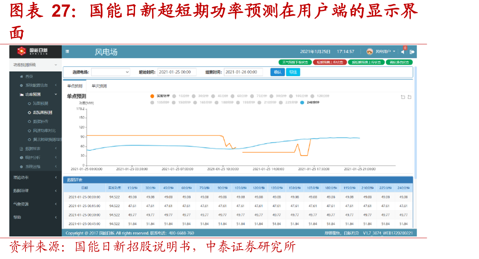Open the 选择电场 farm selection dropdown
This screenshot has width=479, height=259.
tap(111, 72)
